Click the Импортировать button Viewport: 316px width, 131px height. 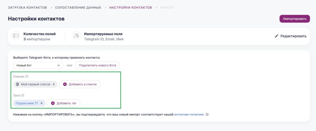[295, 19]
